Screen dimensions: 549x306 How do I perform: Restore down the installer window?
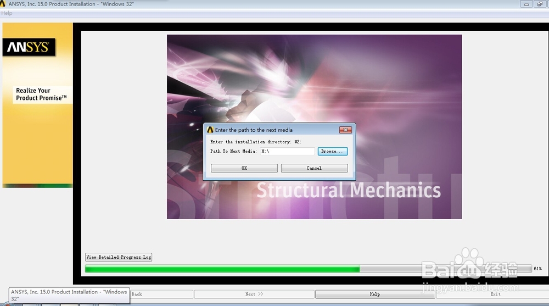point(540,4)
